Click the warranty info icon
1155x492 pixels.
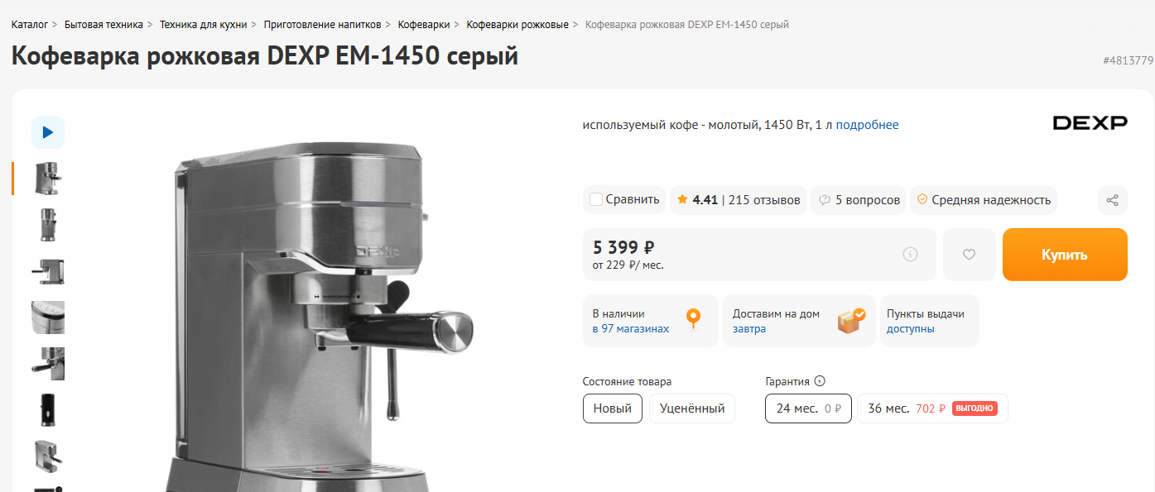(x=820, y=381)
